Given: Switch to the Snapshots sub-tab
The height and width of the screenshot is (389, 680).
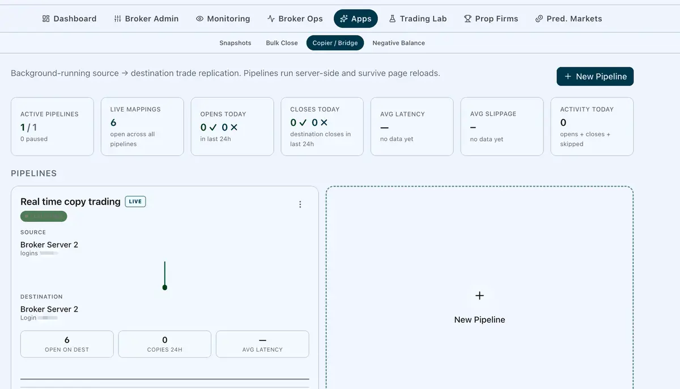Looking at the screenshot, I should pyautogui.click(x=235, y=43).
